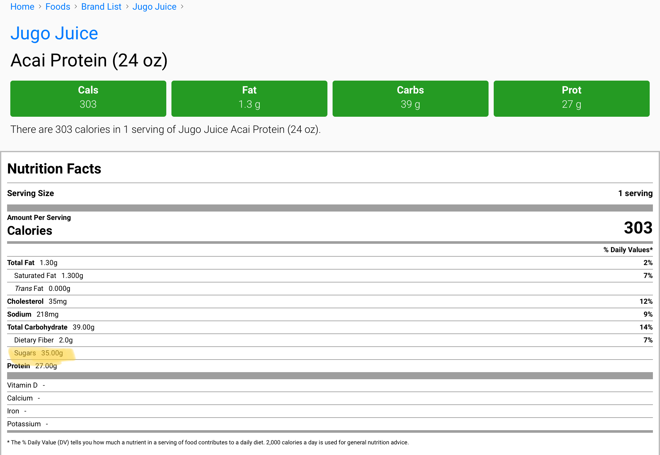The image size is (660, 455).
Task: Click the Potassium row
Action: pos(330,424)
